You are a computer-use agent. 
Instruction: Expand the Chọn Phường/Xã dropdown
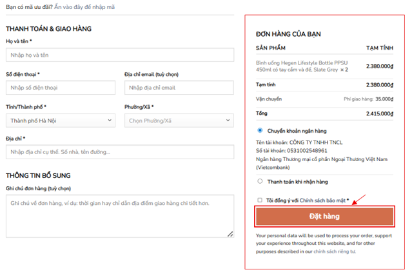(179, 121)
